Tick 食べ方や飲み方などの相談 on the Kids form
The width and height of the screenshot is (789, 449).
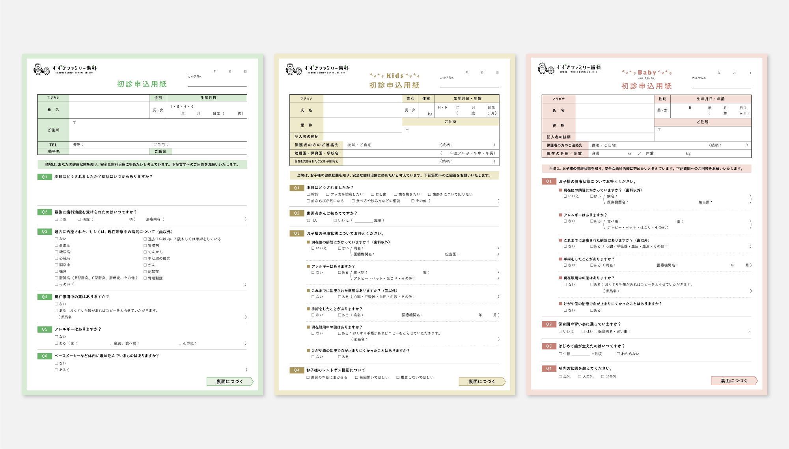coord(353,201)
